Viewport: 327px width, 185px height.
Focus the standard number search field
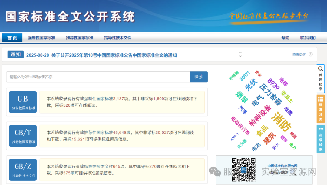[98, 77]
